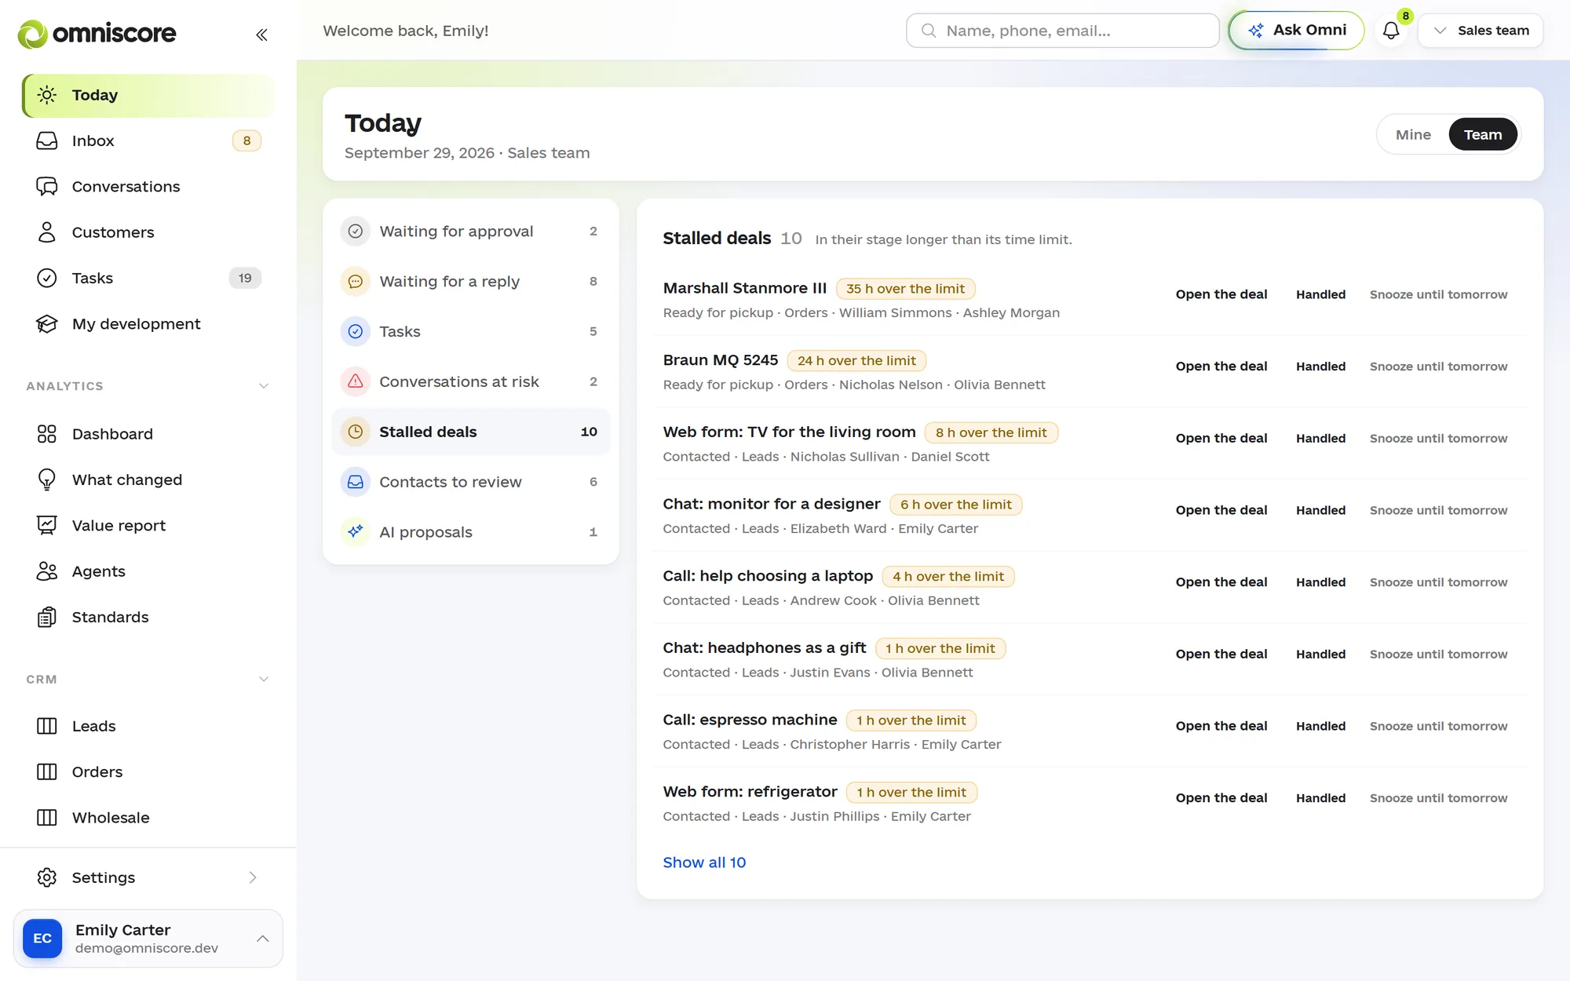Go to Today in the sidebar
1570x981 pixels.
tap(148, 95)
